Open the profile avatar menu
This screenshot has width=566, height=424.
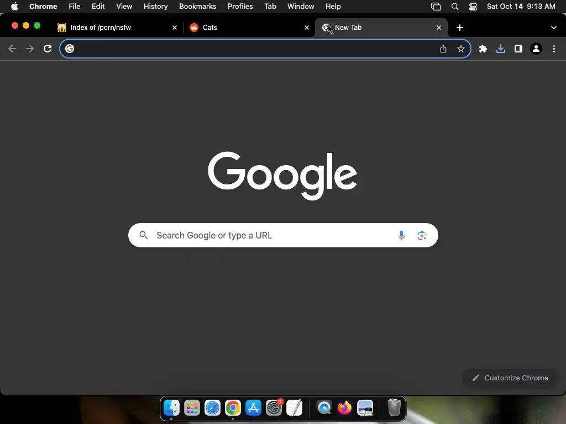[x=536, y=49]
